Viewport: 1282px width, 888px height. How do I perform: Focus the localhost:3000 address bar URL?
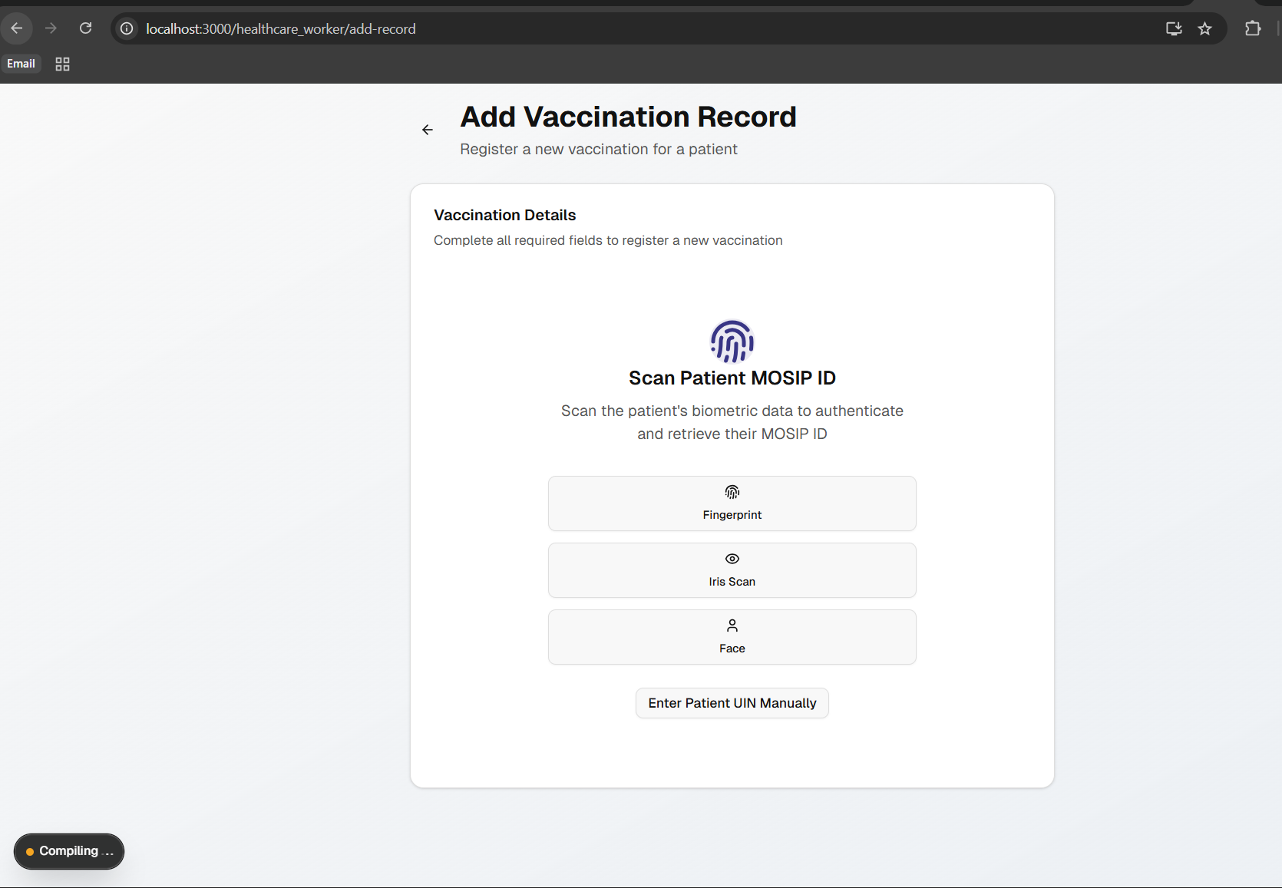click(x=281, y=28)
